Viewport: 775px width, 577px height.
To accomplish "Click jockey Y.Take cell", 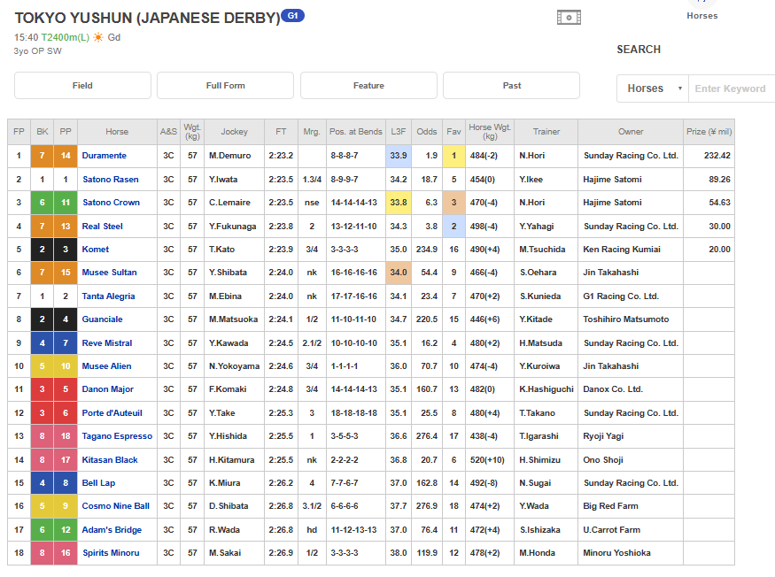I will tap(235, 413).
